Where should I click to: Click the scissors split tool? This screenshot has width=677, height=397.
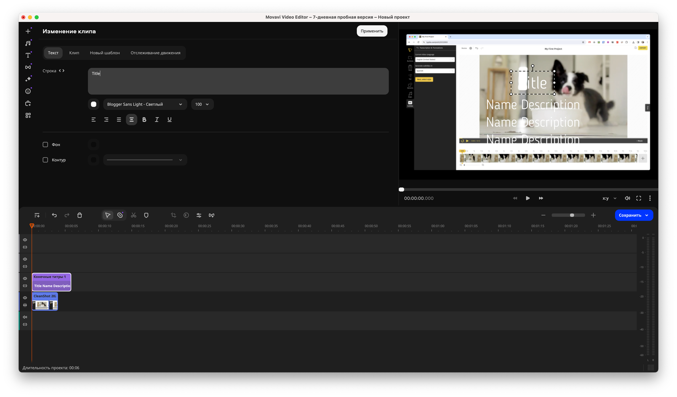pyautogui.click(x=134, y=215)
